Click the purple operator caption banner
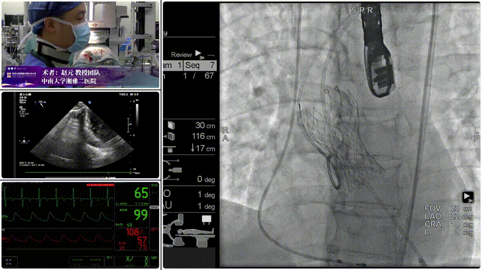Screen dimensions: 482x270 pos(81,77)
